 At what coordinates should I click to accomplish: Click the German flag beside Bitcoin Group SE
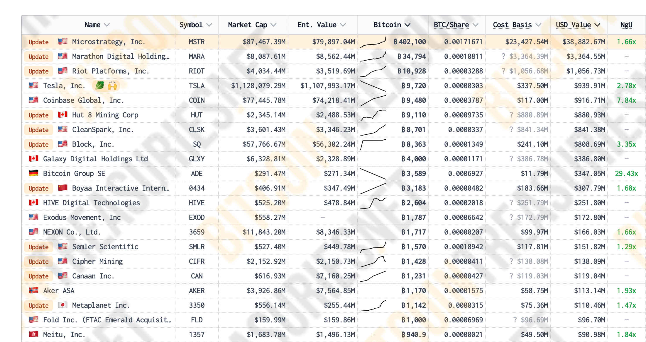tap(33, 173)
